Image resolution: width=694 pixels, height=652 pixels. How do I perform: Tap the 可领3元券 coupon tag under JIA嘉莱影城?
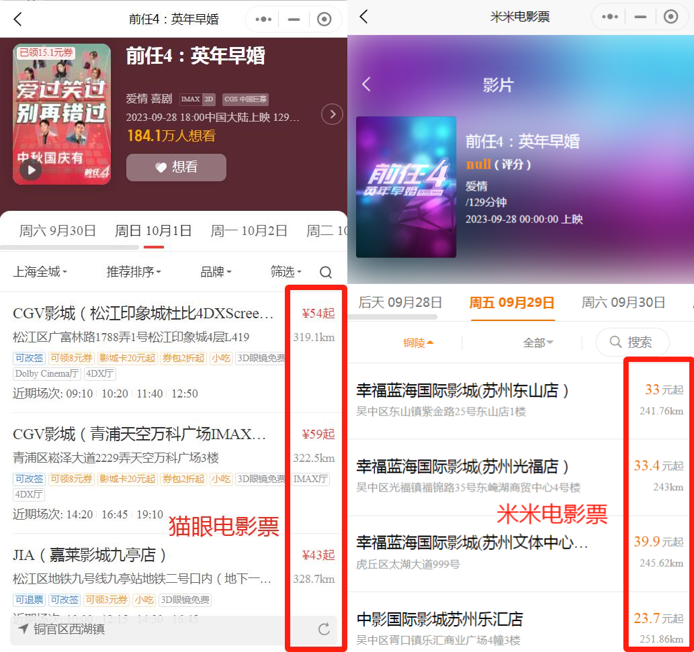pyautogui.click(x=106, y=600)
